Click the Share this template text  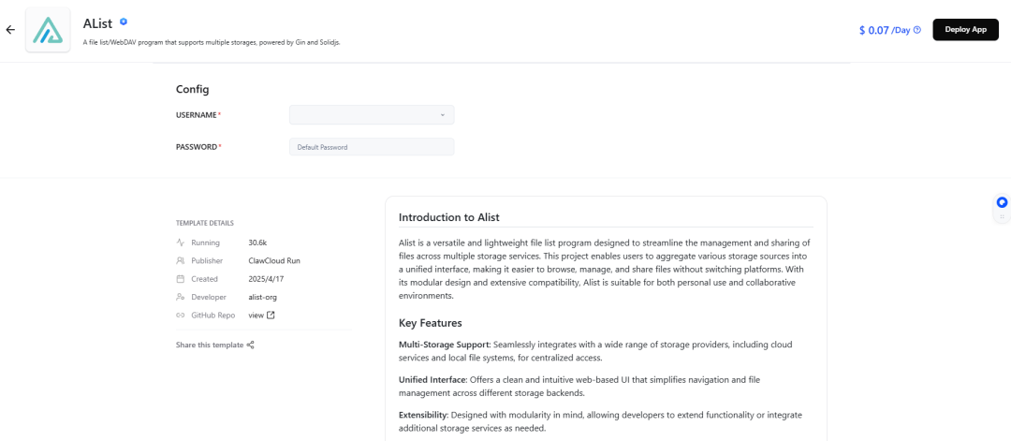pyautogui.click(x=210, y=345)
